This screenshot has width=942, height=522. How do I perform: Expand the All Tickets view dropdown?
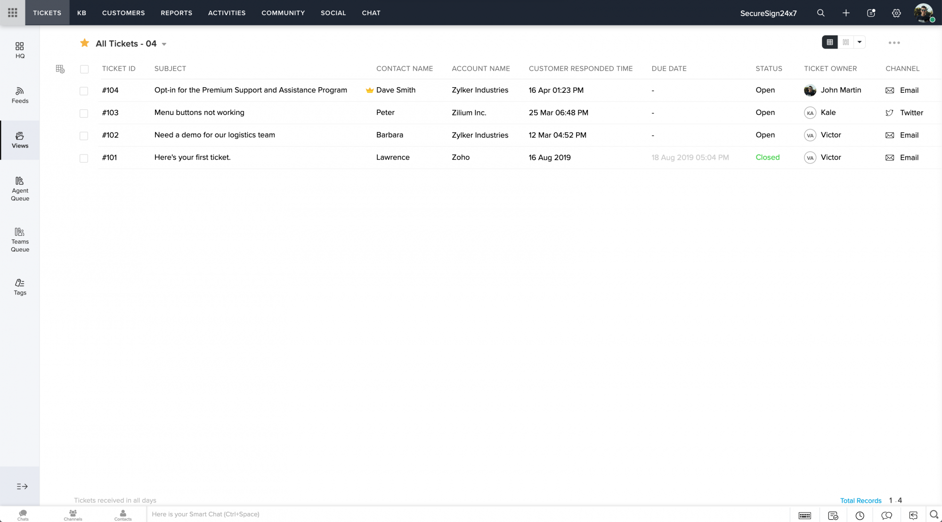tap(164, 44)
